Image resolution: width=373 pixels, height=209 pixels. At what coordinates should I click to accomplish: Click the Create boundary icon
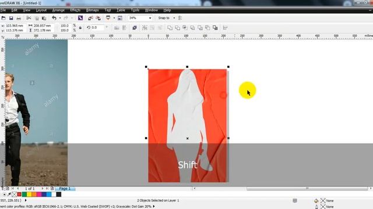tap(215, 28)
